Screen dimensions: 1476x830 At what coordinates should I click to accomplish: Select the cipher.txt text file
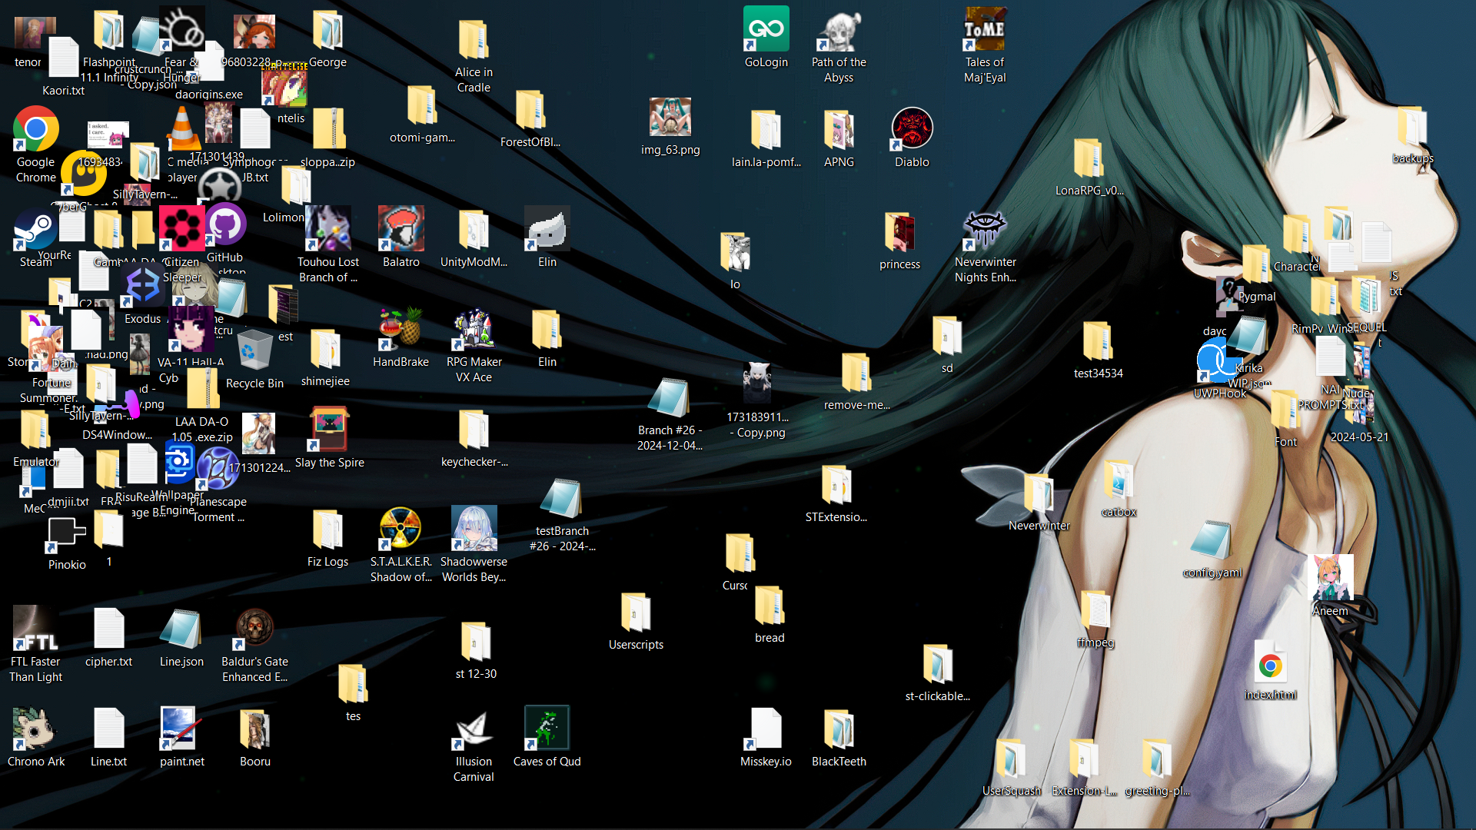point(108,629)
